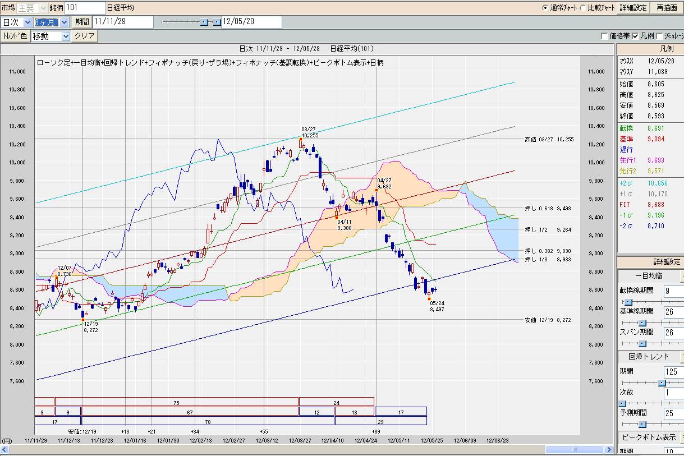684x456 pixels.
Task: Click the 基準線期間 slider thumb
Action: coord(642,323)
